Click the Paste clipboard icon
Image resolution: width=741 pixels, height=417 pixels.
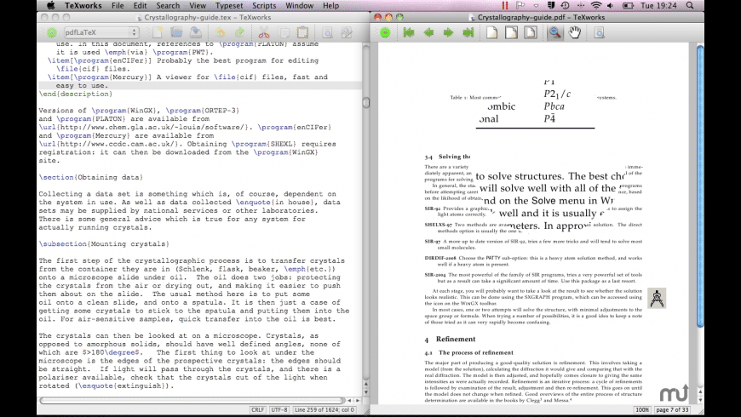coord(302,32)
